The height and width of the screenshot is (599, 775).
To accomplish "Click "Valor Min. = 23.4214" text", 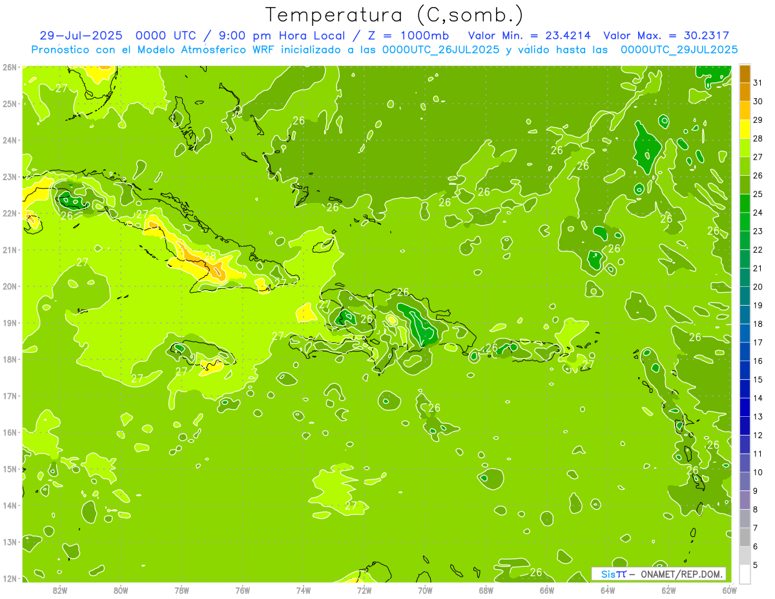I will point(531,36).
